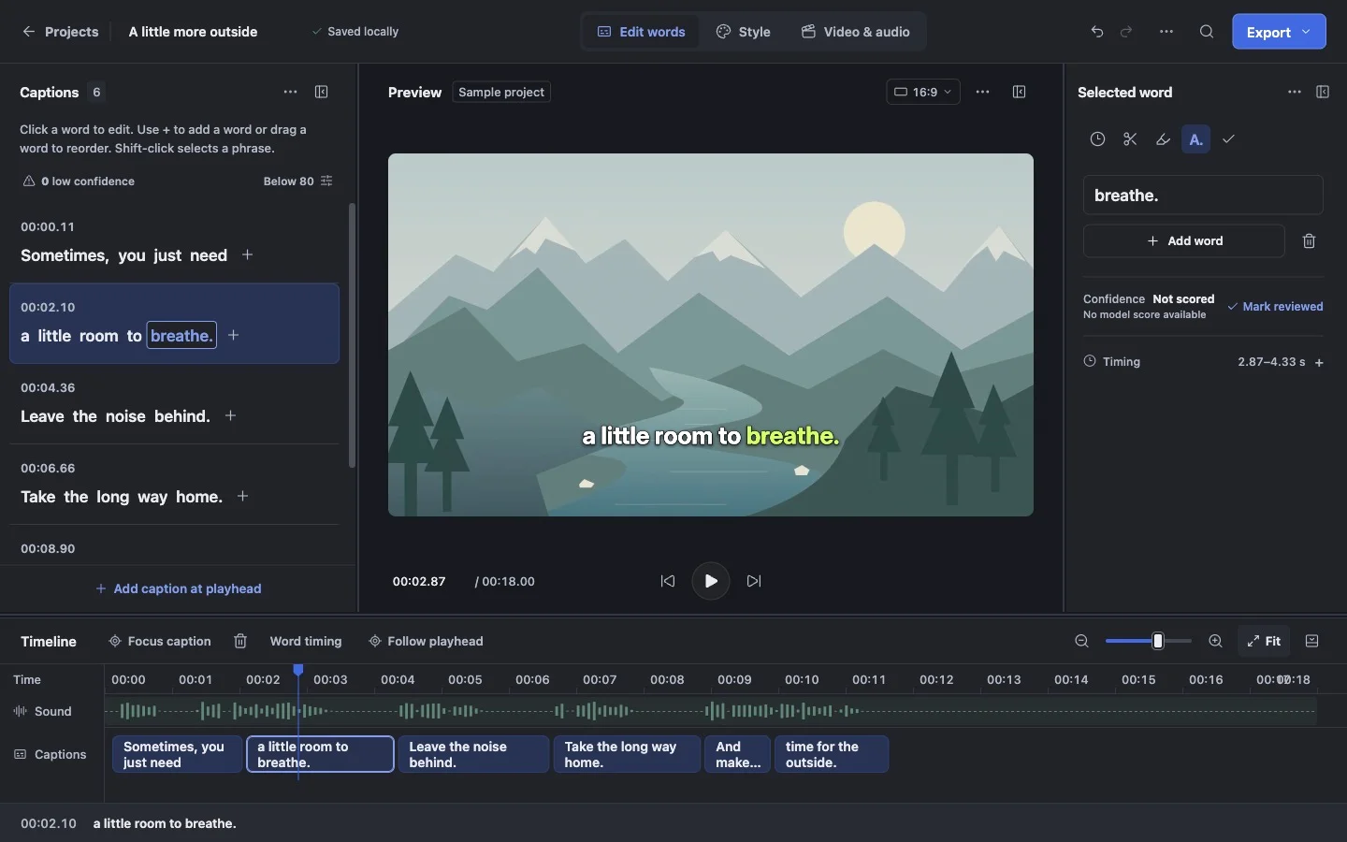Switch to Edit words tab
The height and width of the screenshot is (842, 1347).
(x=642, y=32)
